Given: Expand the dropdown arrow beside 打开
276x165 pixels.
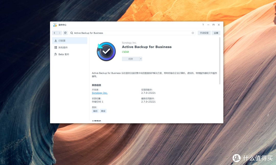Looking at the screenshot, I should tap(141, 59).
